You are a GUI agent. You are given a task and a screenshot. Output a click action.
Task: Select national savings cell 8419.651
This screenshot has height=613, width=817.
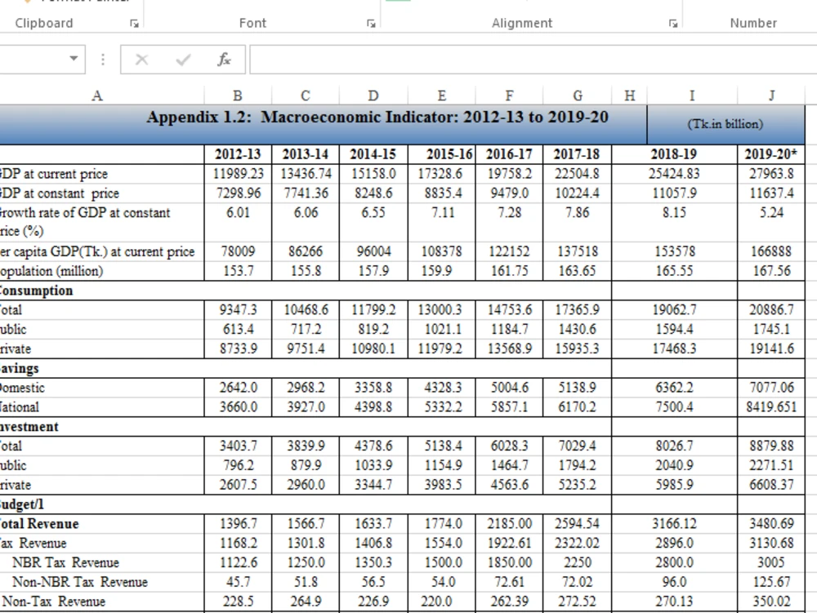click(x=771, y=407)
